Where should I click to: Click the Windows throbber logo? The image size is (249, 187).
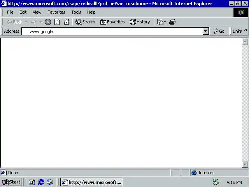(241, 12)
